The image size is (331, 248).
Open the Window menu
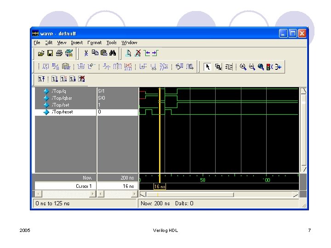[x=129, y=43]
